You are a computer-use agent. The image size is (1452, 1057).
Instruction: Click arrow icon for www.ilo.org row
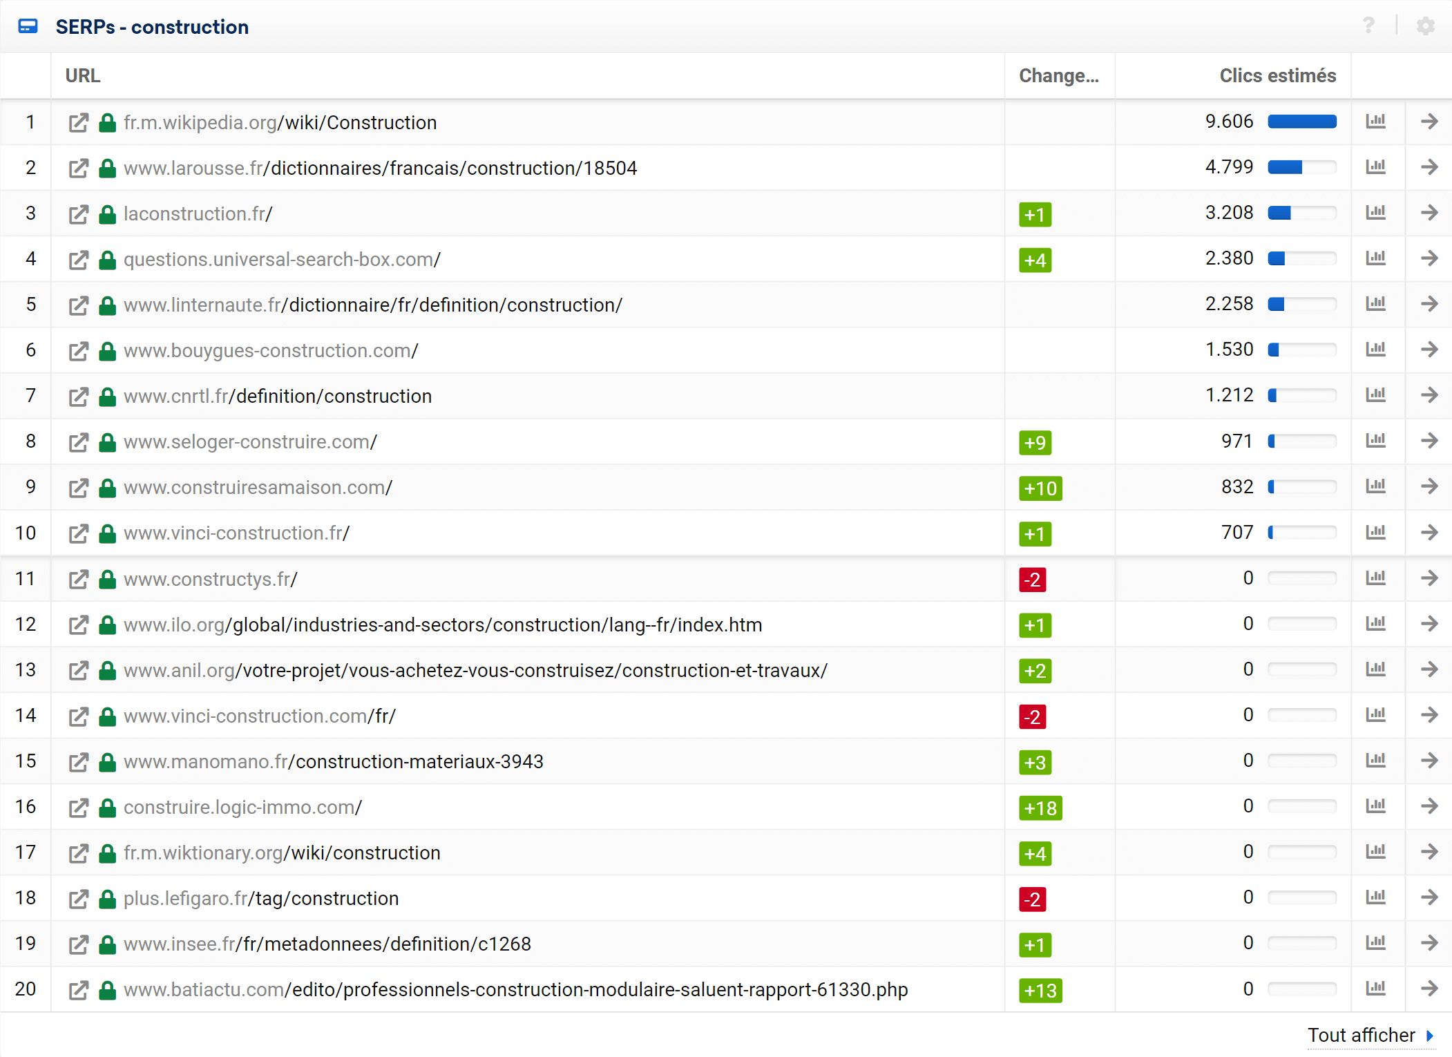coord(1429,624)
